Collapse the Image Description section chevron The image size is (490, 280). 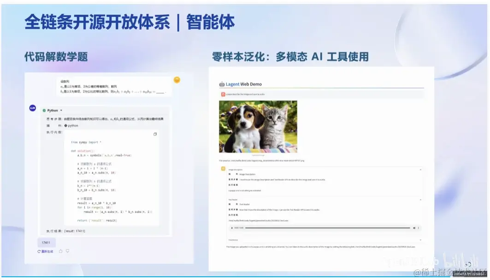point(420,170)
